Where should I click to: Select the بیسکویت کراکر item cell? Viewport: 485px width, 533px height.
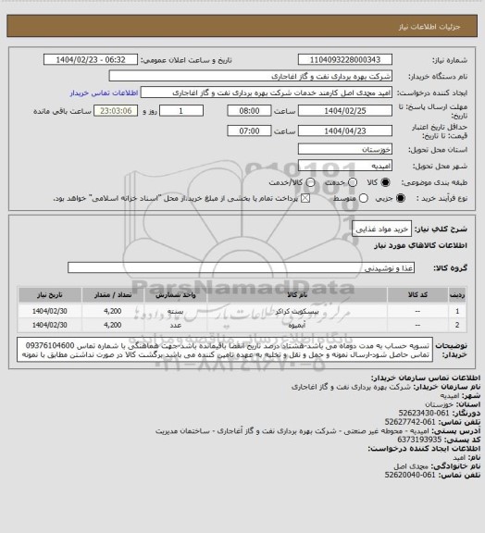297,311
